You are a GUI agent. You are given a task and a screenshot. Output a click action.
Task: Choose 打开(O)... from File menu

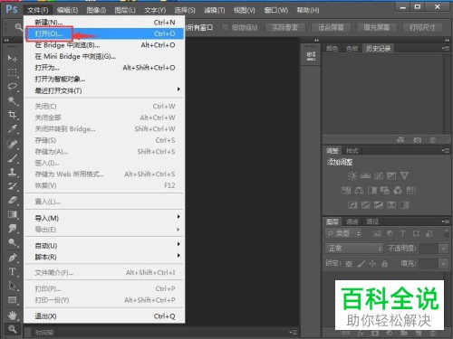coord(104,33)
